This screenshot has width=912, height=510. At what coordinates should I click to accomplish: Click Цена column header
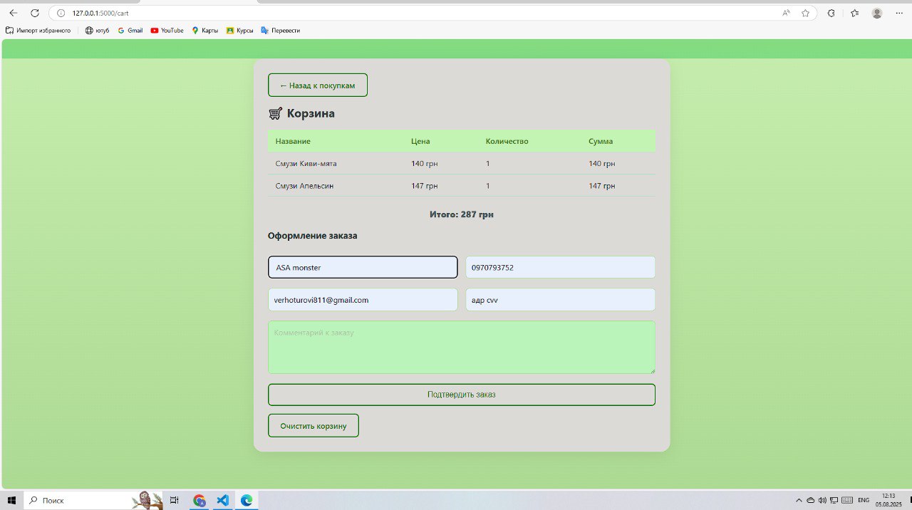click(420, 141)
